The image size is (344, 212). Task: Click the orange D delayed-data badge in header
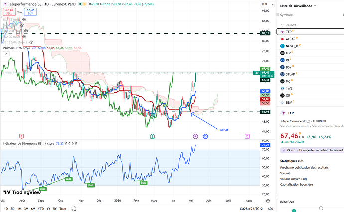point(84,4)
